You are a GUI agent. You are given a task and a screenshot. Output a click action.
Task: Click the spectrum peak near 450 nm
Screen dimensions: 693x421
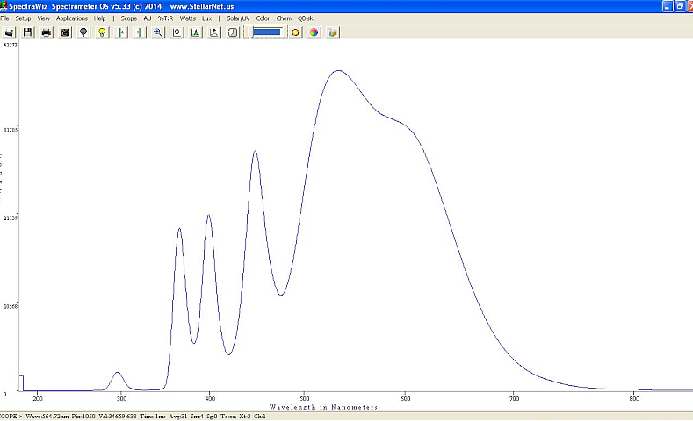[255, 152]
